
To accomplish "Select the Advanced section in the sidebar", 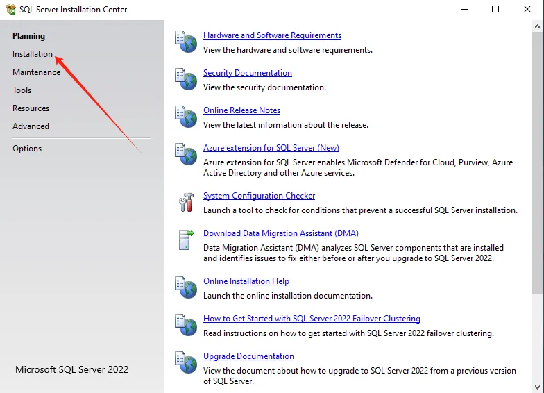I will [31, 126].
